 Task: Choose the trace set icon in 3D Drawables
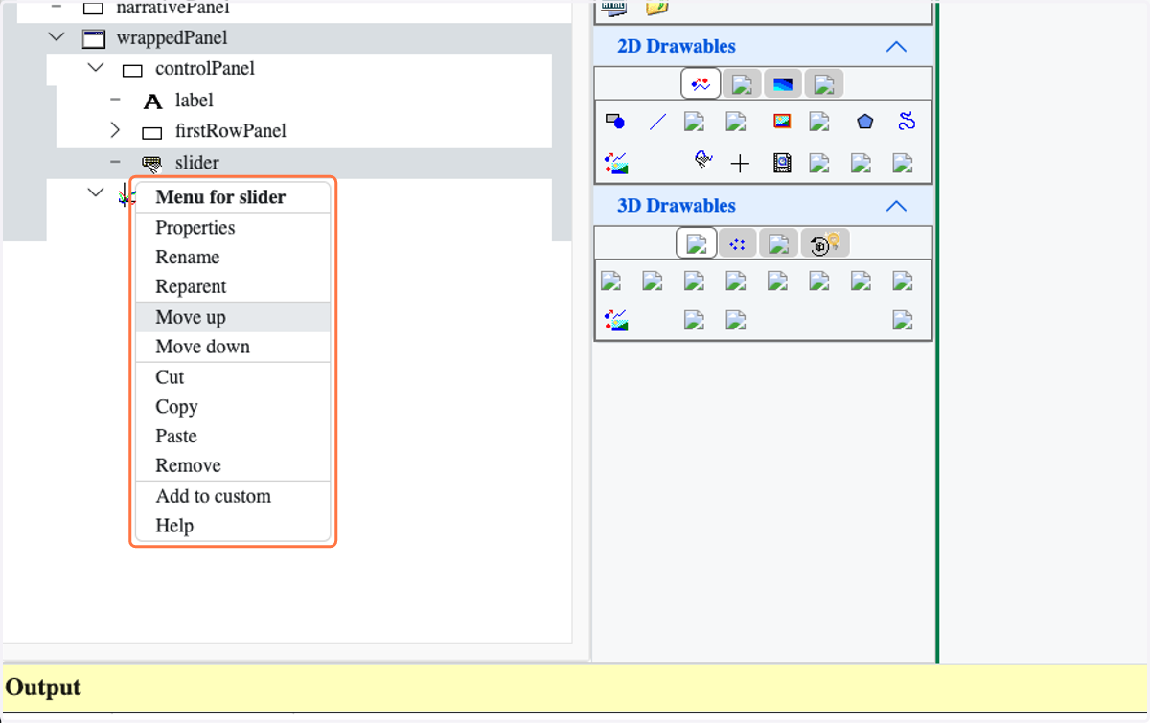[x=615, y=320]
